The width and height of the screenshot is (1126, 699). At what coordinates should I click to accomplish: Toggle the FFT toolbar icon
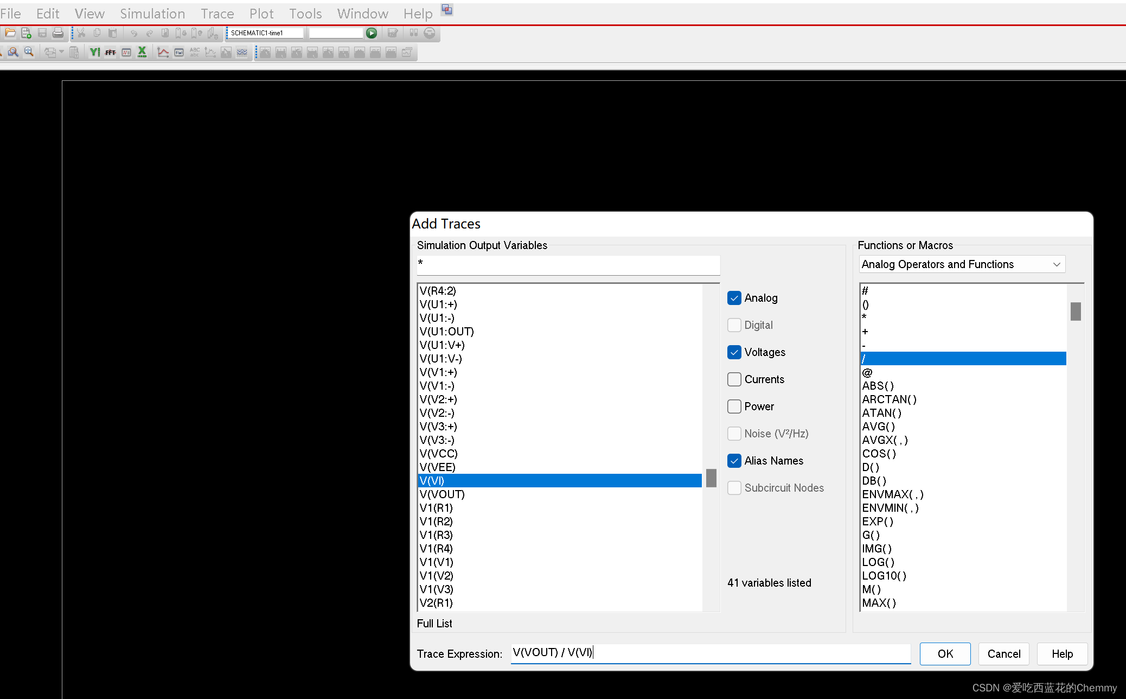(111, 53)
